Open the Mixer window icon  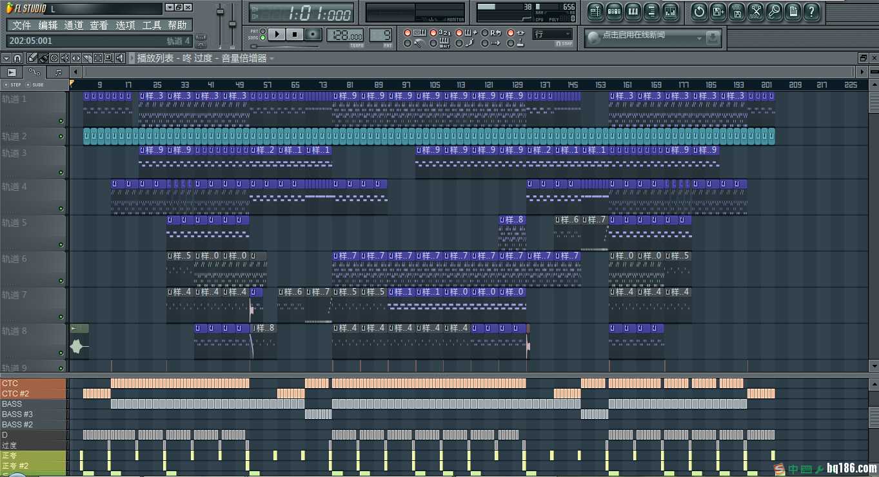[670, 12]
